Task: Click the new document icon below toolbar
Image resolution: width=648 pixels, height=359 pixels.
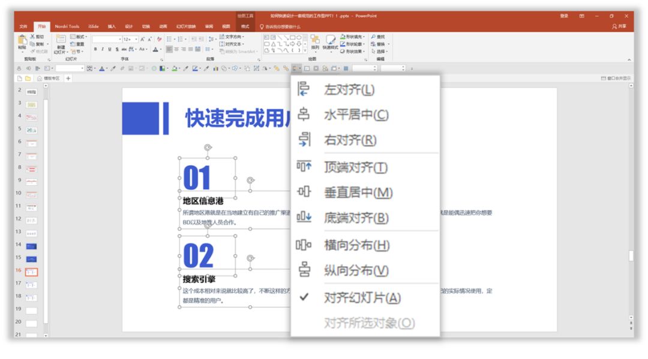Action: pyautogui.click(x=19, y=79)
